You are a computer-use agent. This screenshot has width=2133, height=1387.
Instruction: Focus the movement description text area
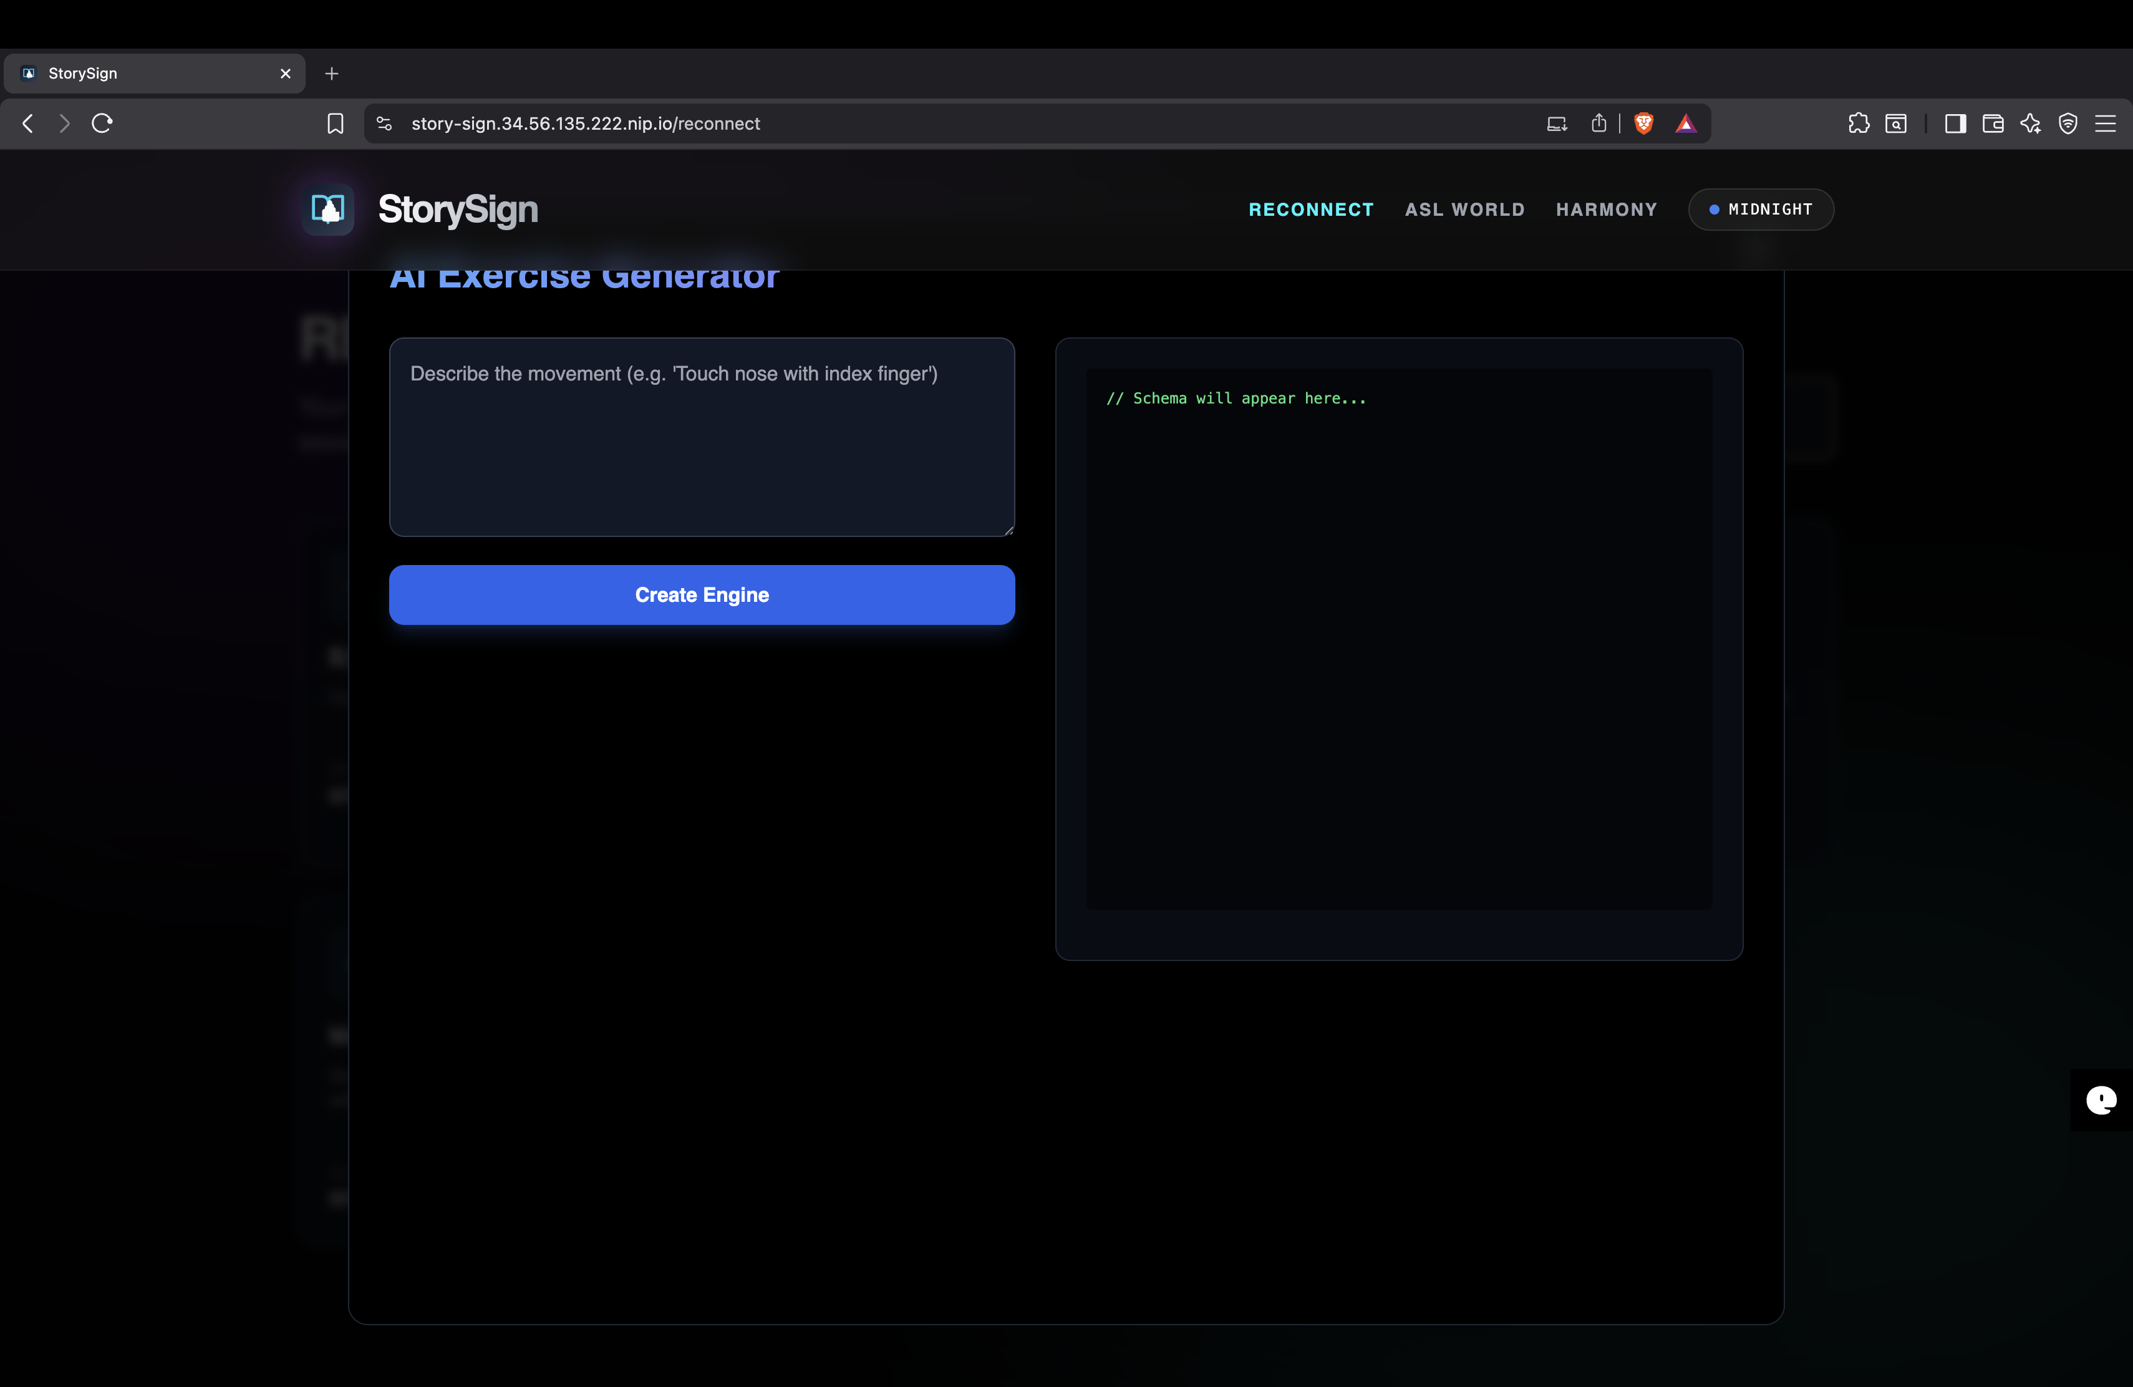point(702,437)
